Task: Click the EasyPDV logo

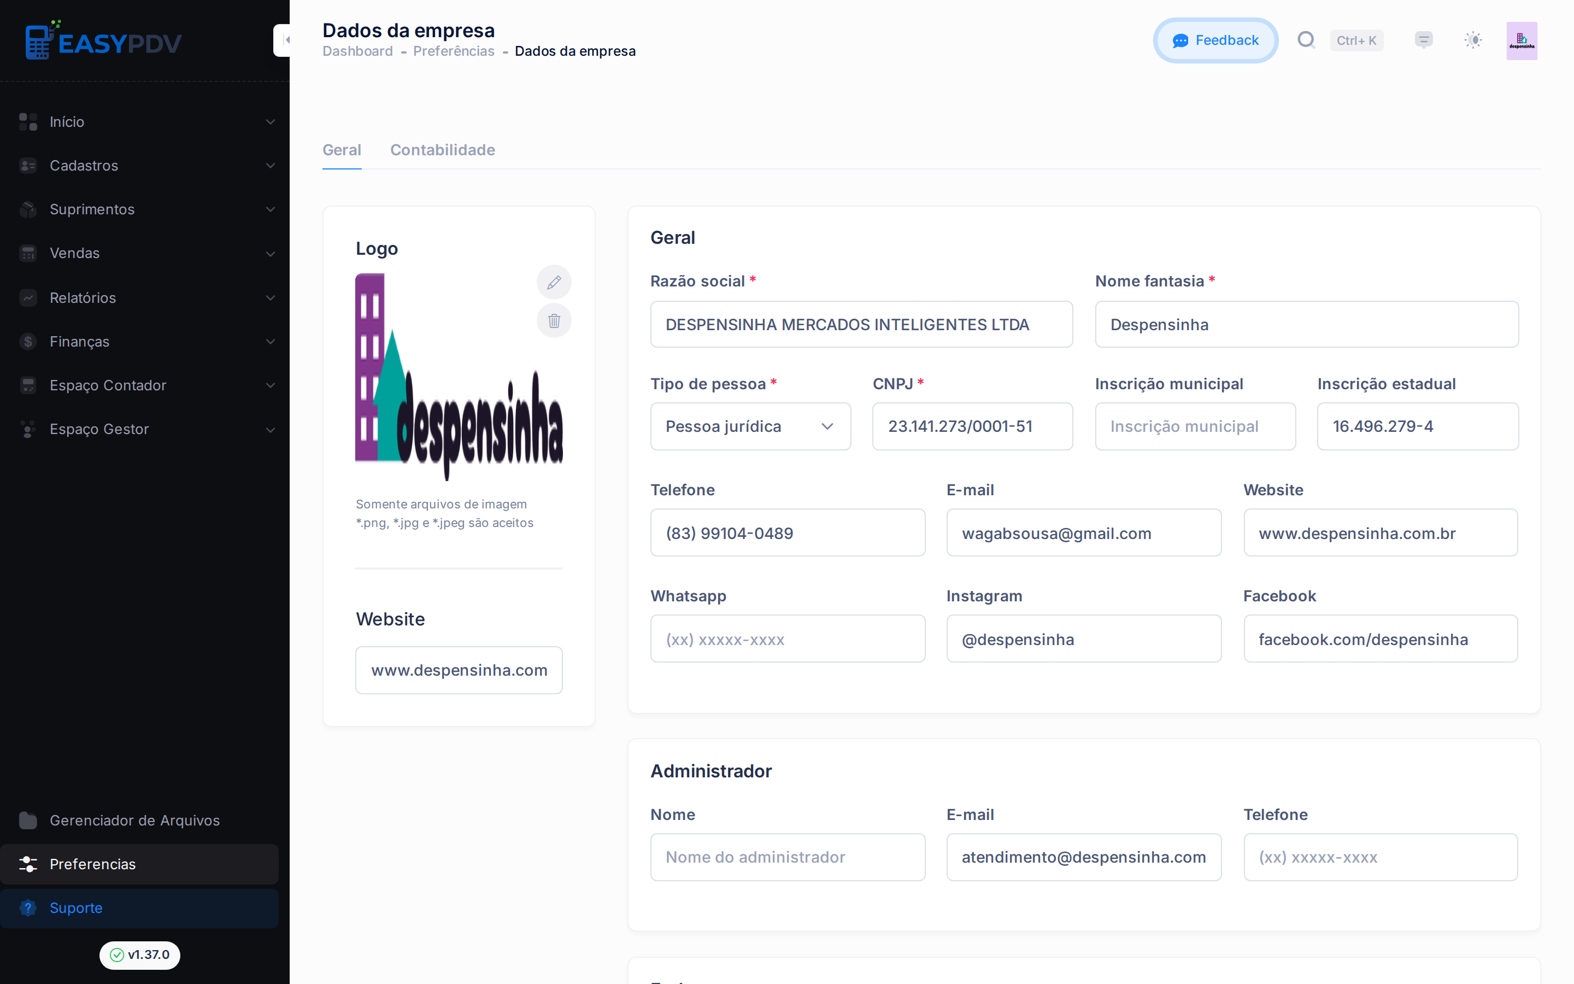Action: [x=103, y=40]
